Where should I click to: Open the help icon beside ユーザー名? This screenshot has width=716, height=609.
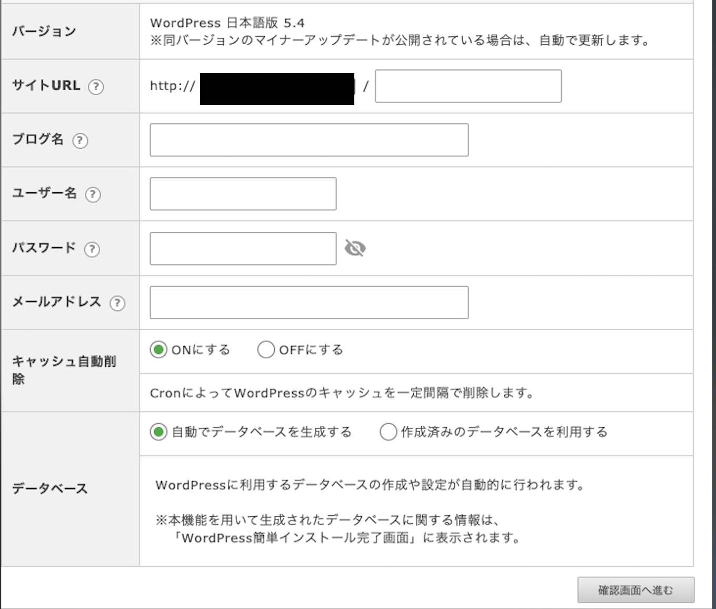(x=93, y=194)
